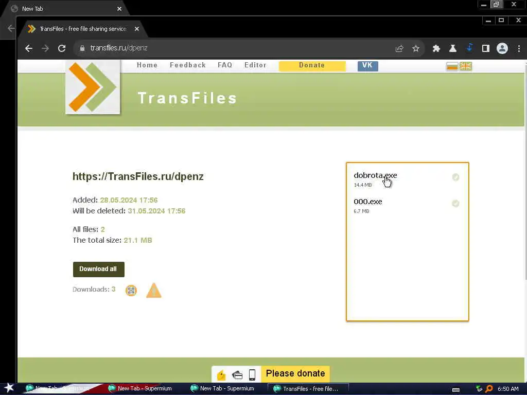The image size is (527, 395).
Task: Click the donate wallet icon in the footer
Action: [x=221, y=374]
